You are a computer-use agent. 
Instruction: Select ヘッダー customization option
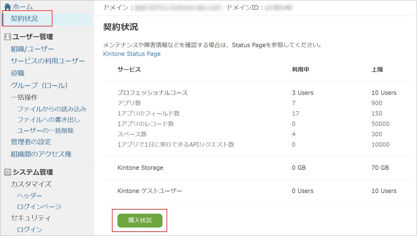click(x=29, y=195)
